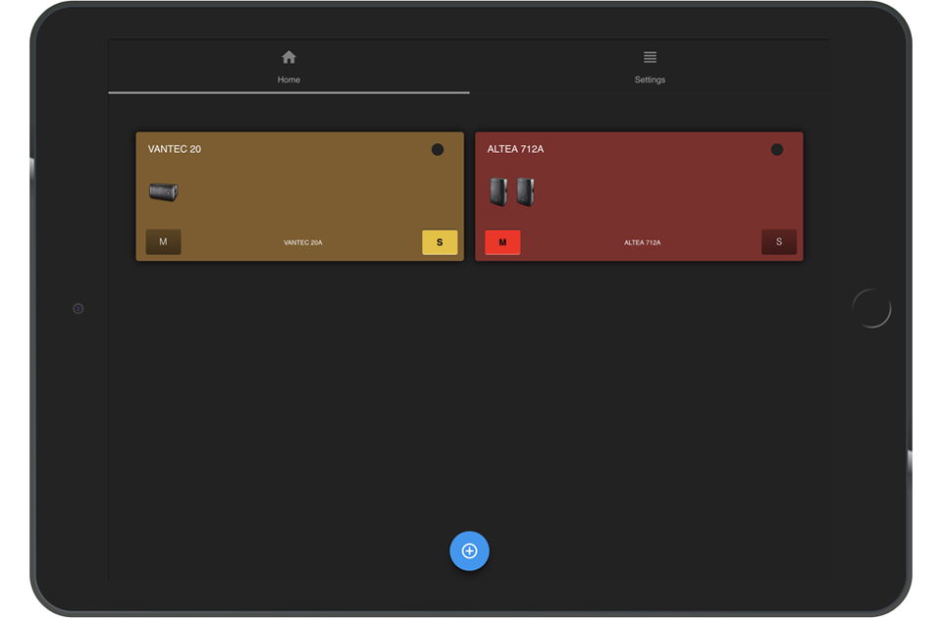Image resolution: width=942 pixels, height=618 pixels.
Task: Click the status dot on ALTEA 712A card
Action: tap(777, 149)
